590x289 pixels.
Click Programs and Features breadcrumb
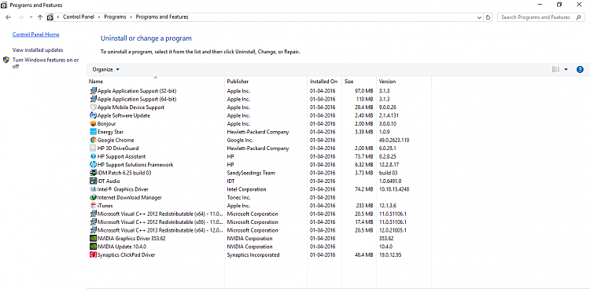162,17
